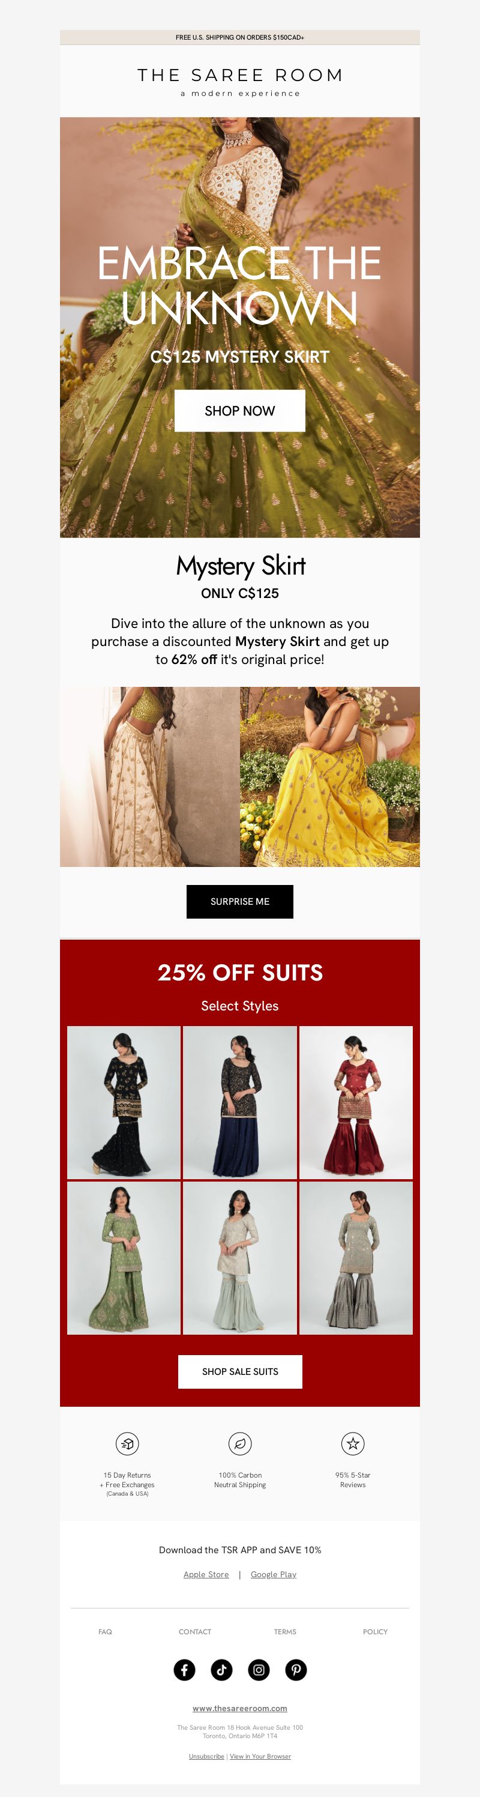Click the returns package box icon
This screenshot has height=1797, width=480.
127,1443
